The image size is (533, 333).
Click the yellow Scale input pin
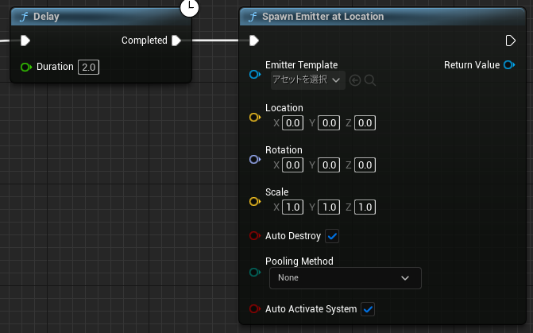tap(255, 201)
